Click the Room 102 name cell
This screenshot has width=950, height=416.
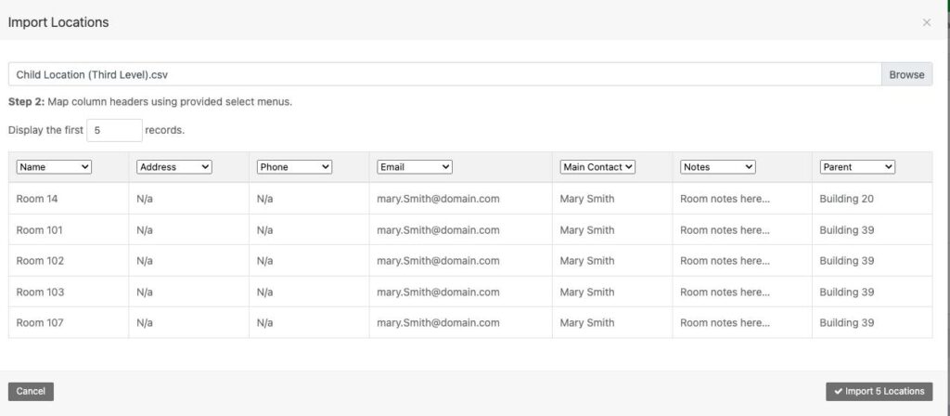click(x=40, y=261)
